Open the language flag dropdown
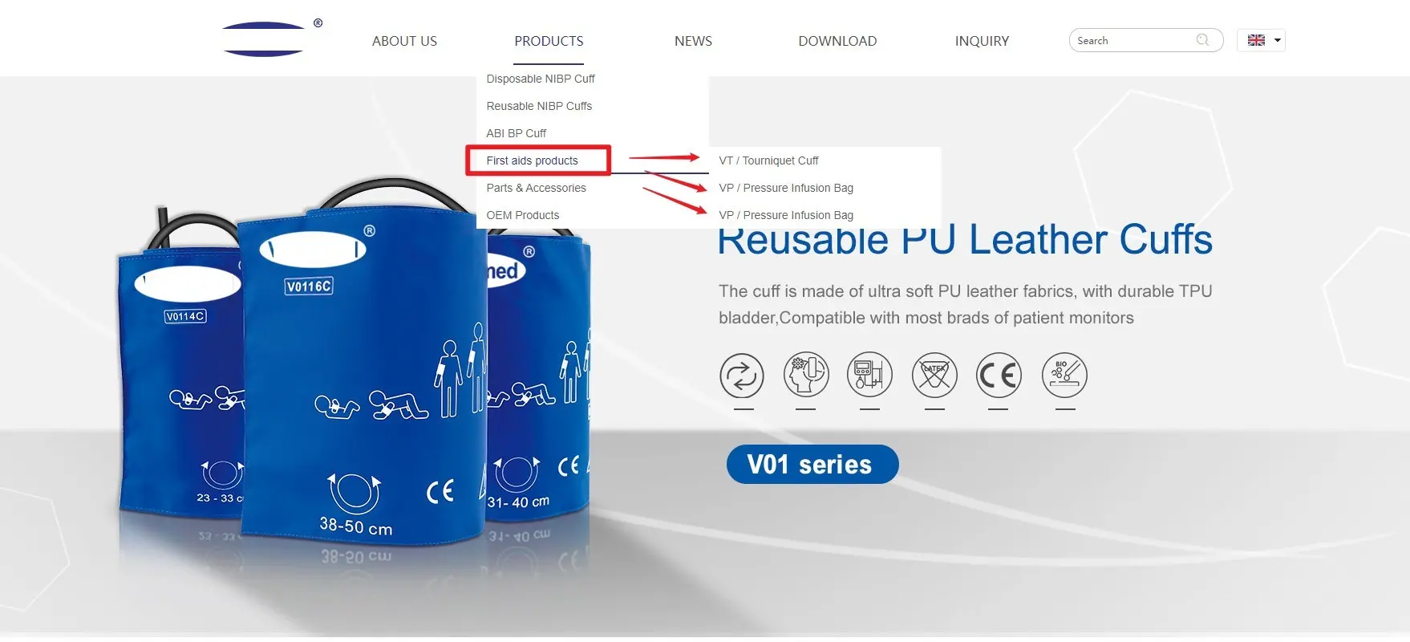The height and width of the screenshot is (642, 1410). click(1262, 40)
